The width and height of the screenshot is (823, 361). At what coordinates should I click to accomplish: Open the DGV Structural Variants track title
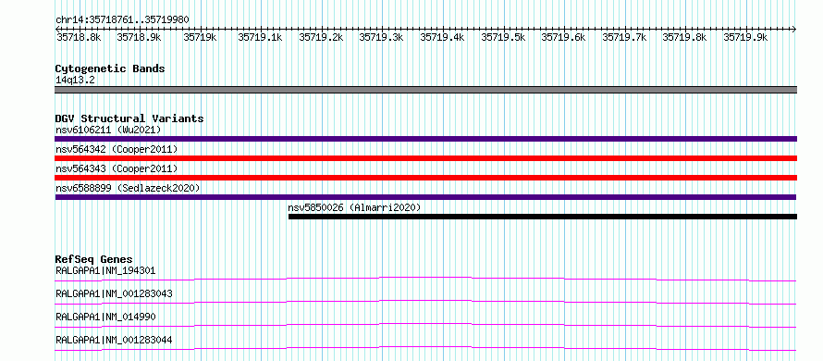coord(129,118)
